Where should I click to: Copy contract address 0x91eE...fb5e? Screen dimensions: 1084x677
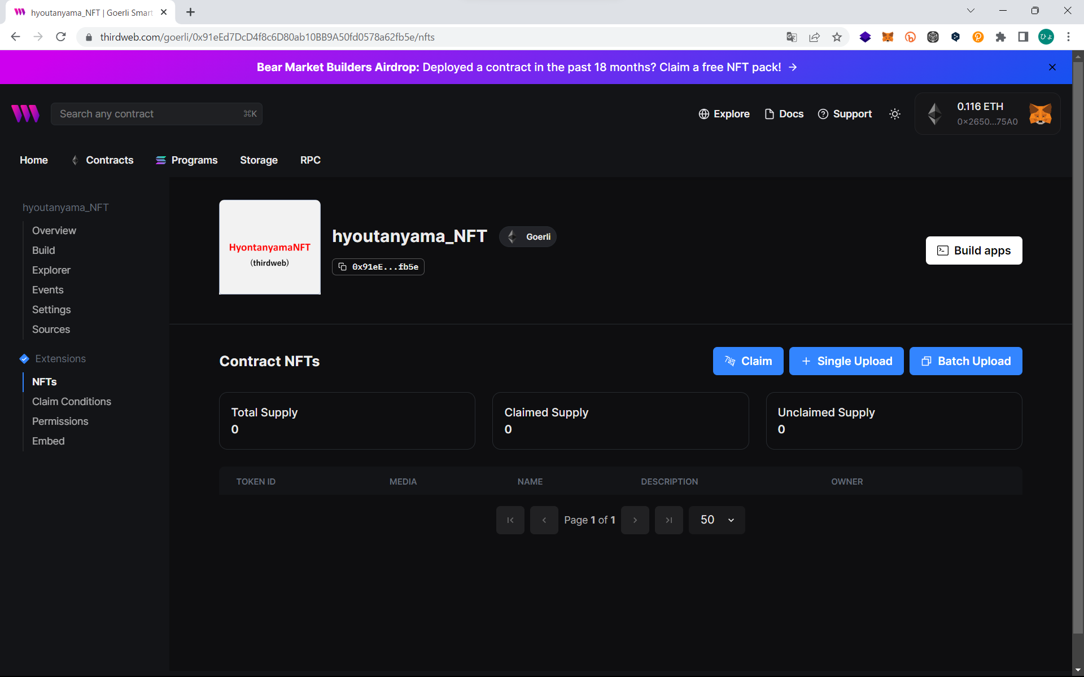coord(378,267)
